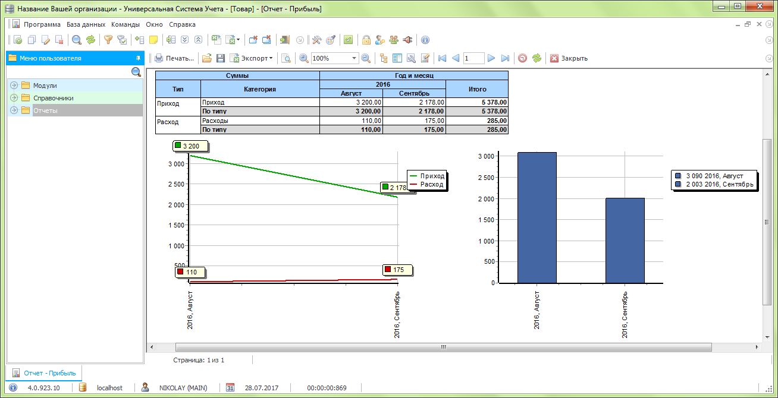Go to first report page
Image resolution: width=778 pixels, height=398 pixels.
442,58
